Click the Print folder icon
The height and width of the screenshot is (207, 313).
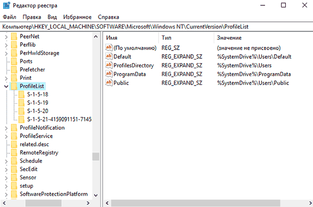[x=14, y=78]
